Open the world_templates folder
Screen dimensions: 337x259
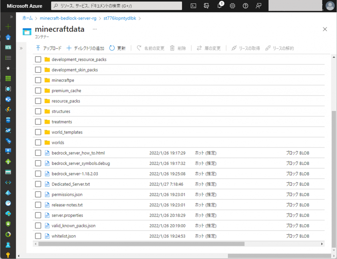tap(67, 132)
